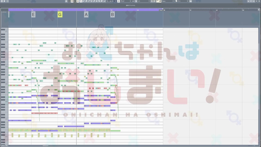Click ruler at bar 60
The image size is (261, 147).
click(164, 10)
